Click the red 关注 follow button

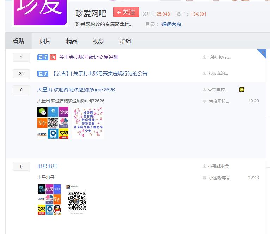(x=126, y=12)
